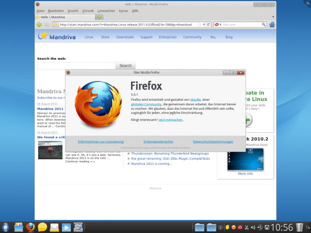This screenshot has height=233, width=311.
Task: Click the Mozilla link in the about dialog
Action: (x=196, y=100)
